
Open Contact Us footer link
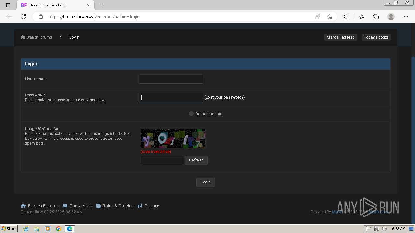77,206
